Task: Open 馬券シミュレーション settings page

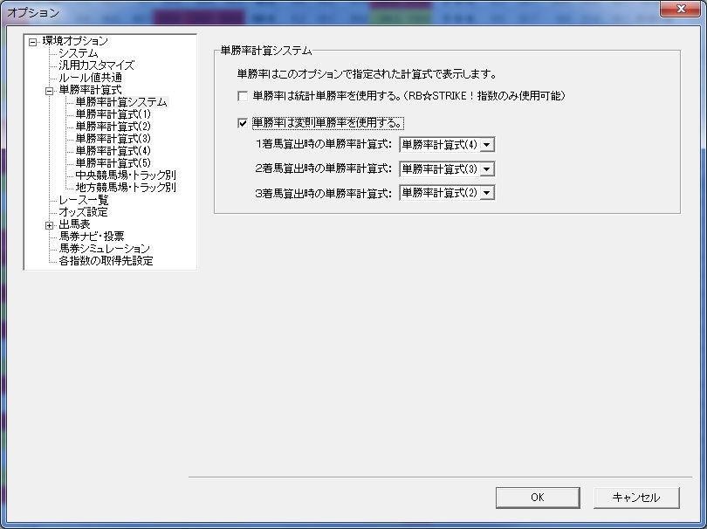Action: click(x=105, y=249)
